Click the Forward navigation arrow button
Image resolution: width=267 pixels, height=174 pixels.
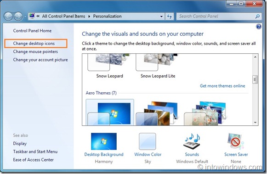point(18,17)
